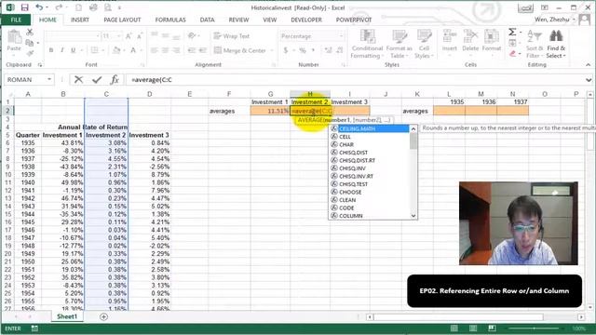596x335 pixels.
Task: Switch to the INSERT tab
Action: click(80, 20)
